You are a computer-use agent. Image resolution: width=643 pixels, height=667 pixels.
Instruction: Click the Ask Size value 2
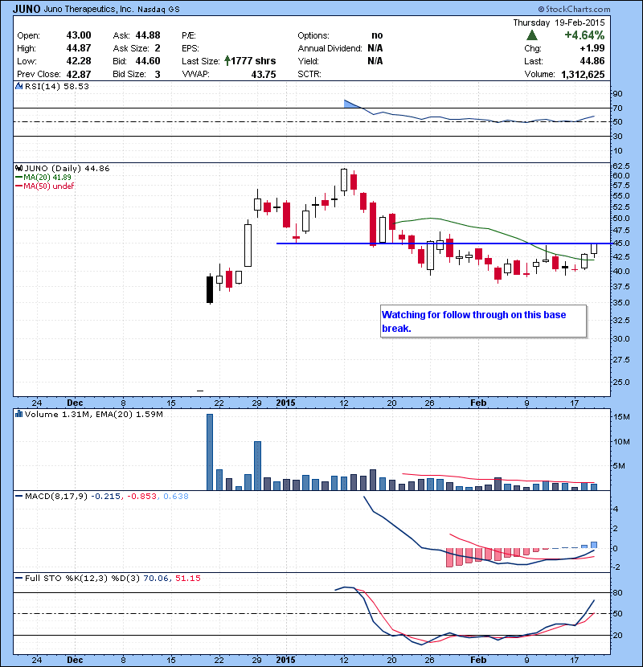[x=158, y=48]
